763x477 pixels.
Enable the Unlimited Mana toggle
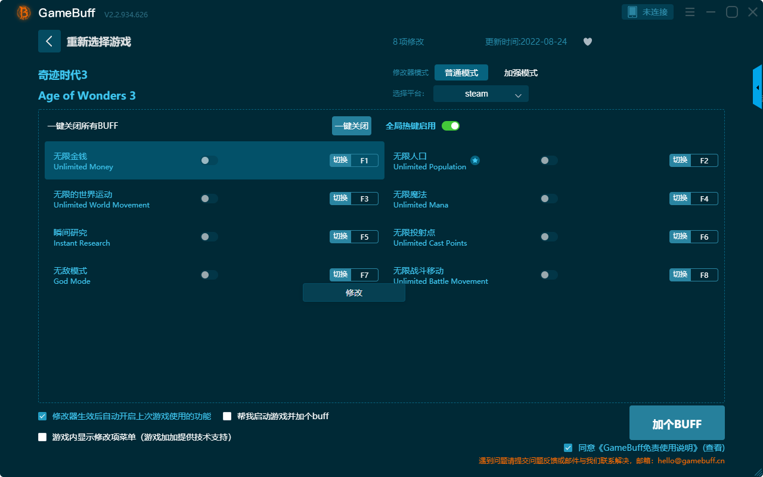[x=549, y=199]
